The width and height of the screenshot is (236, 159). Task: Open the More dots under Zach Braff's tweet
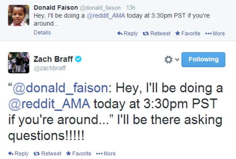point(99,154)
